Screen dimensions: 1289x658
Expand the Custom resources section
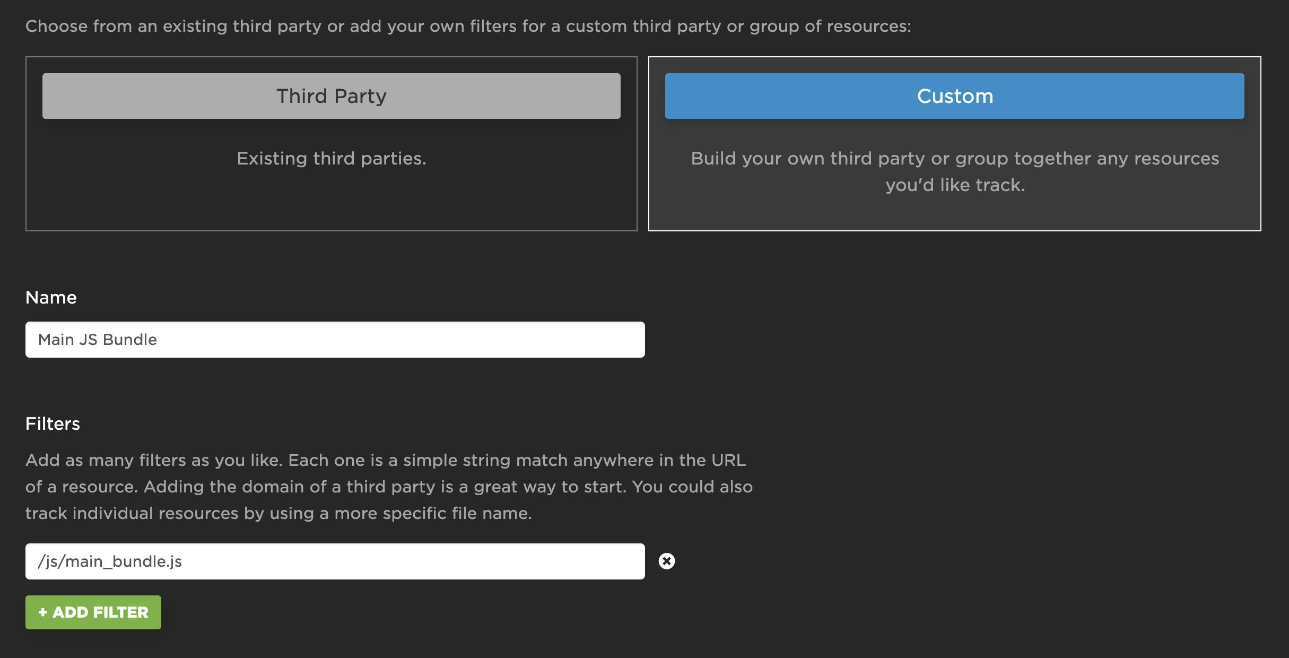[x=954, y=96]
